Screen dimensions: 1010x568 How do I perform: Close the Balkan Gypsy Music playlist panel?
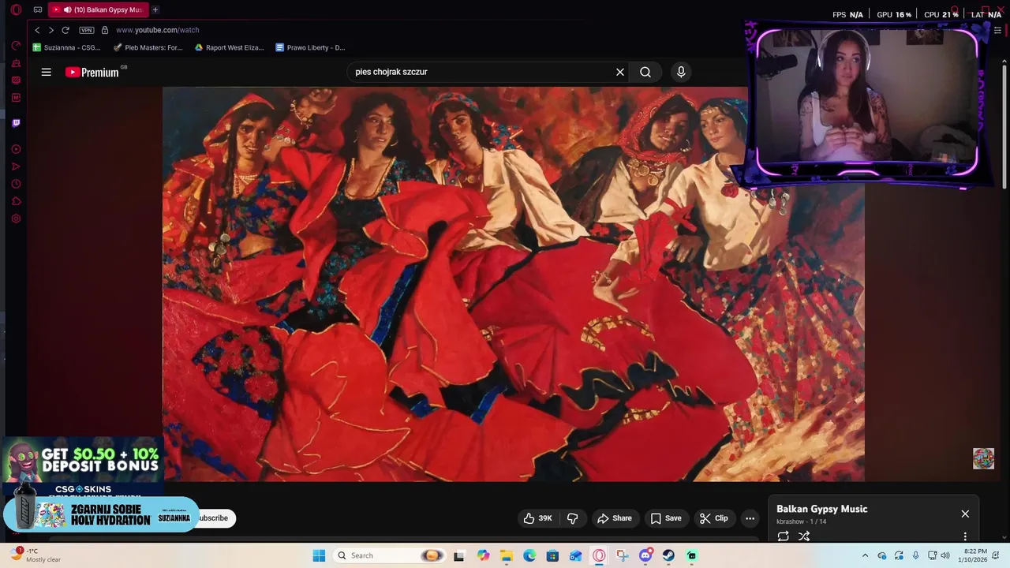[965, 514]
